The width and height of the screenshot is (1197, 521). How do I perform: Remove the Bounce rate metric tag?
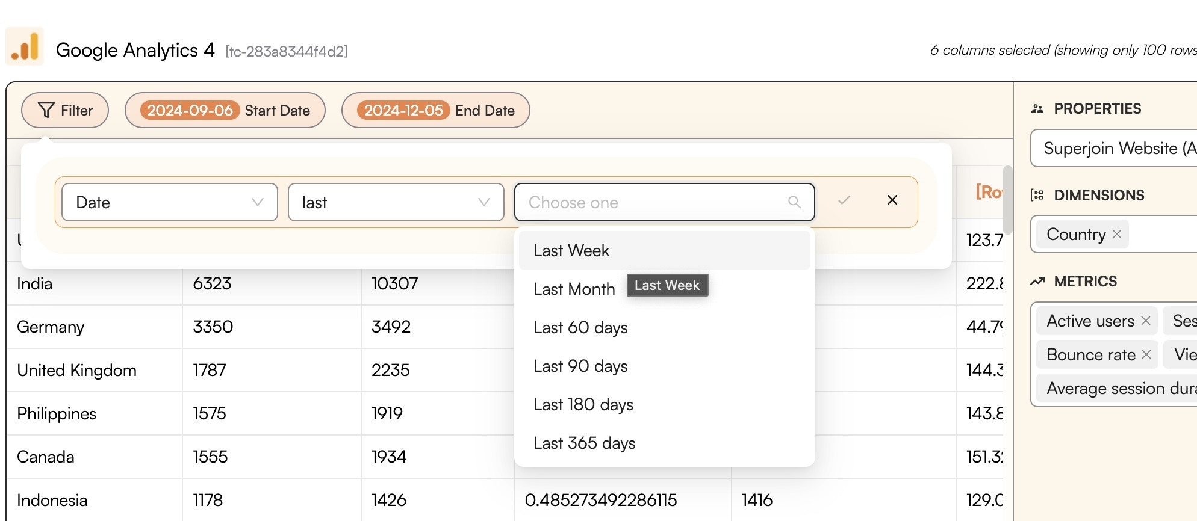click(1146, 354)
